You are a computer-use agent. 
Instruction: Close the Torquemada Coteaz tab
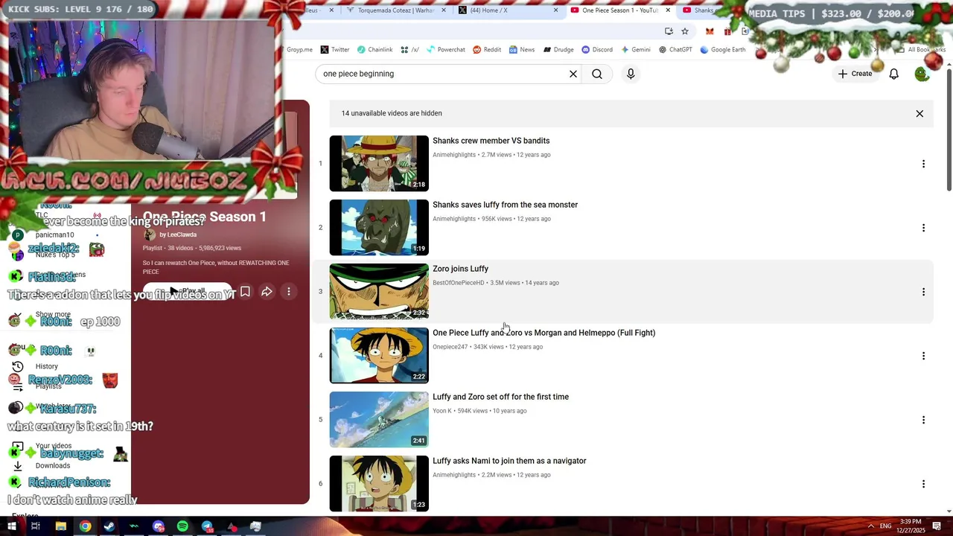click(x=444, y=10)
